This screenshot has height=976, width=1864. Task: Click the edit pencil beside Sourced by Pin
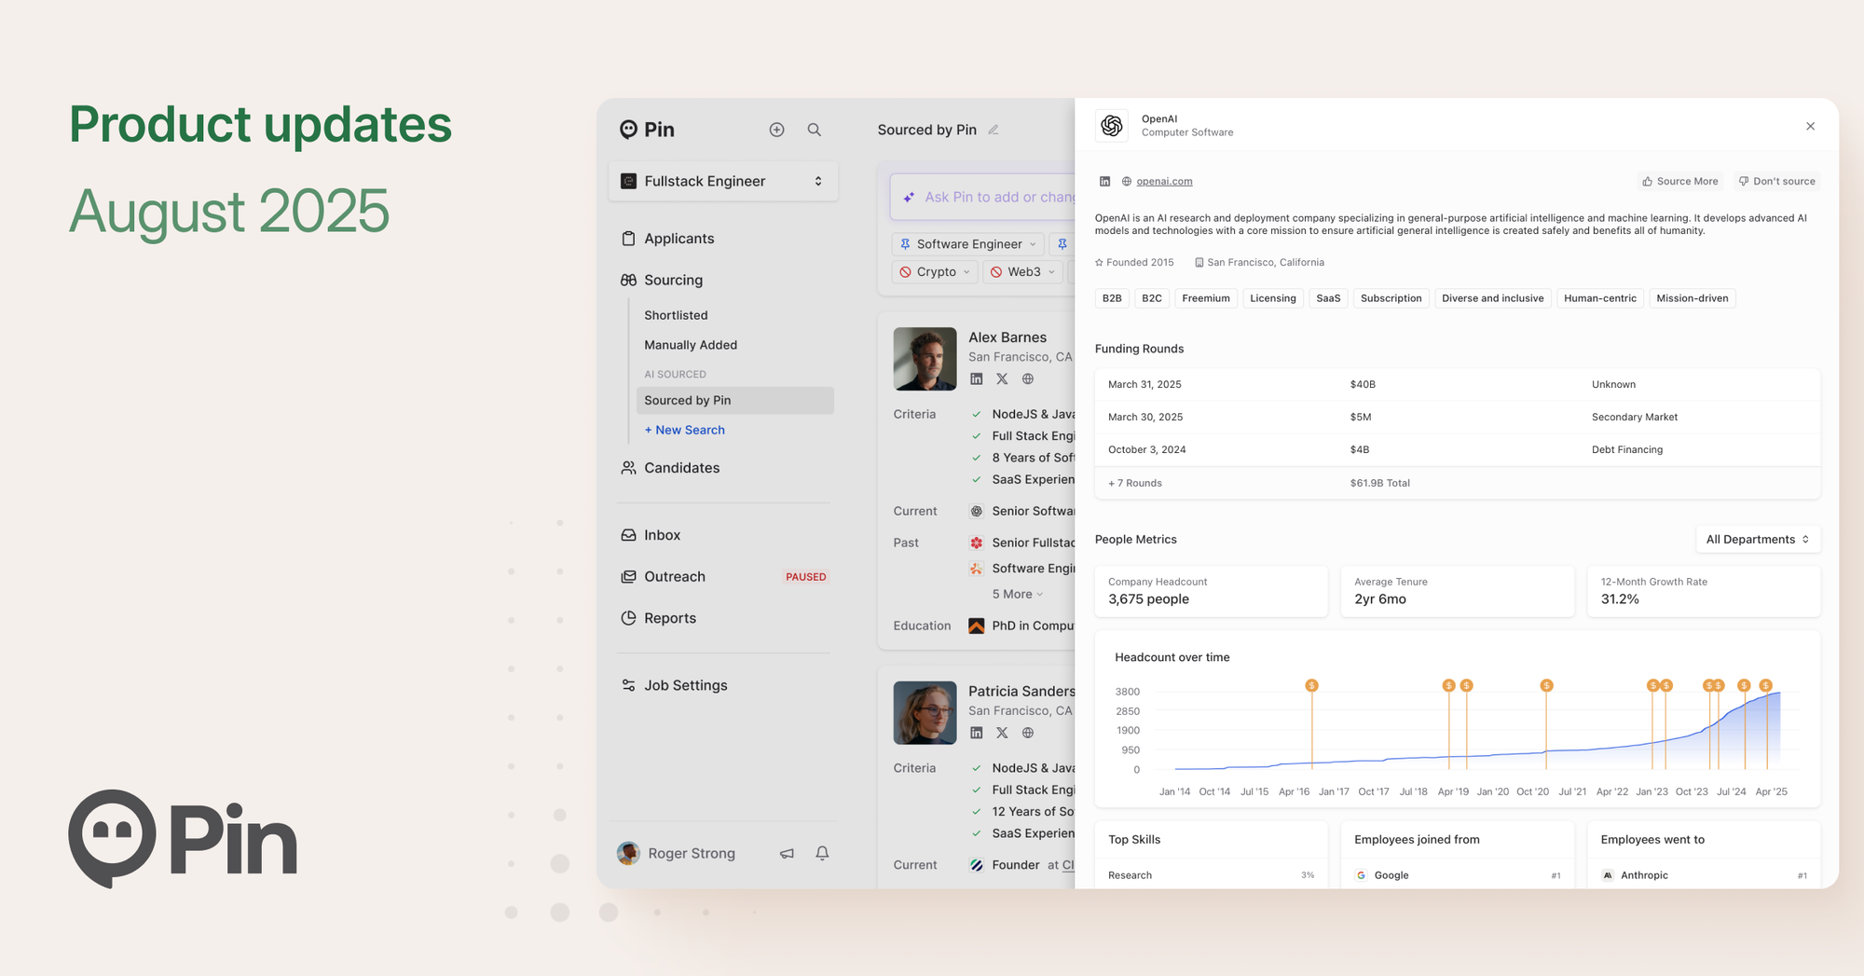(x=992, y=130)
